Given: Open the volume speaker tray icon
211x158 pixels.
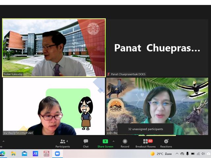Looking at the screenshot, I should coord(203,154).
